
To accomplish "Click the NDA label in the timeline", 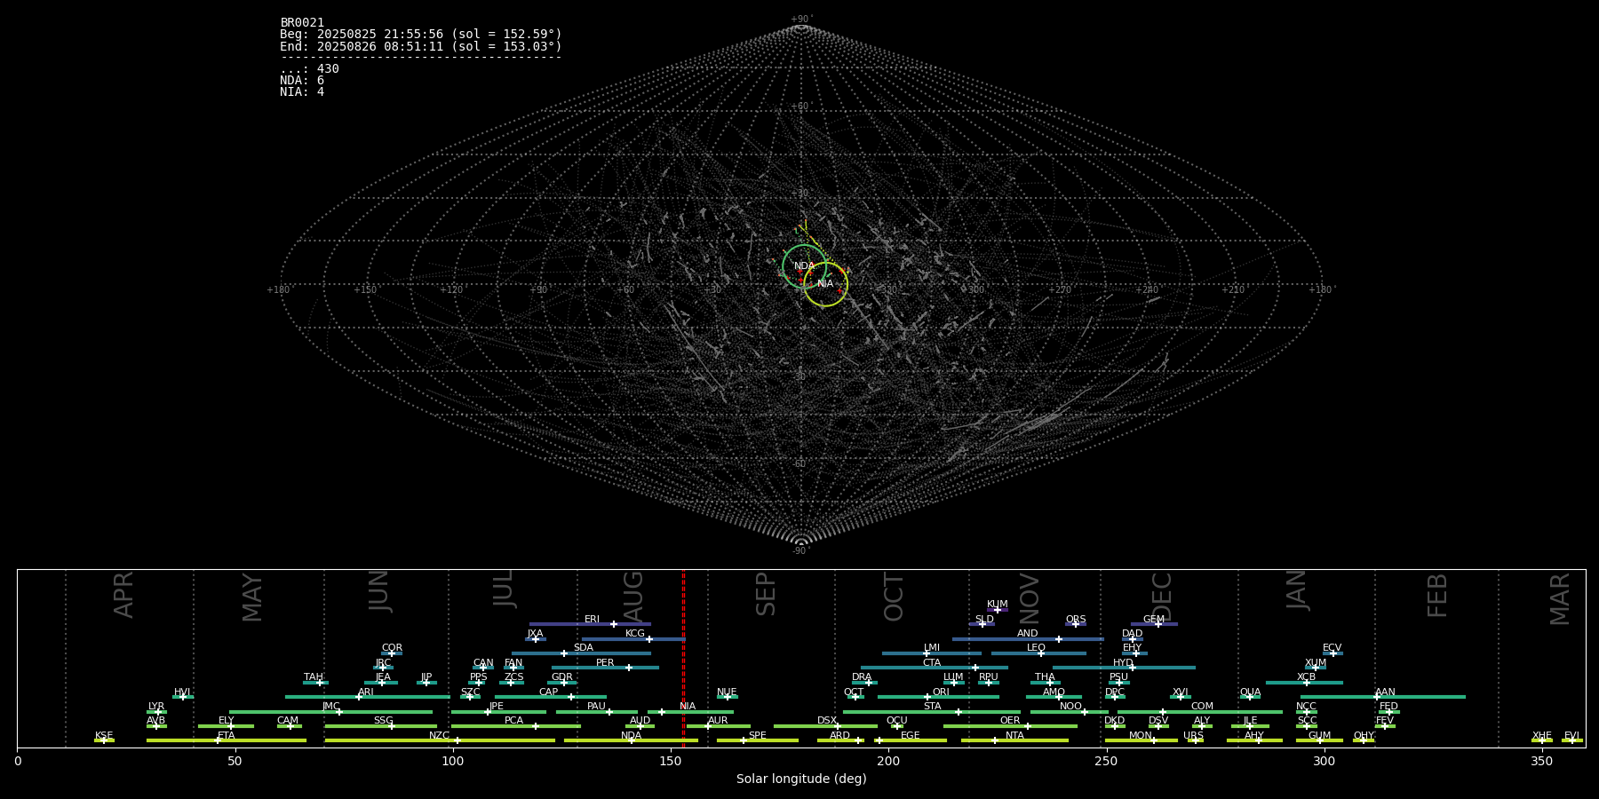I will 631,736.
